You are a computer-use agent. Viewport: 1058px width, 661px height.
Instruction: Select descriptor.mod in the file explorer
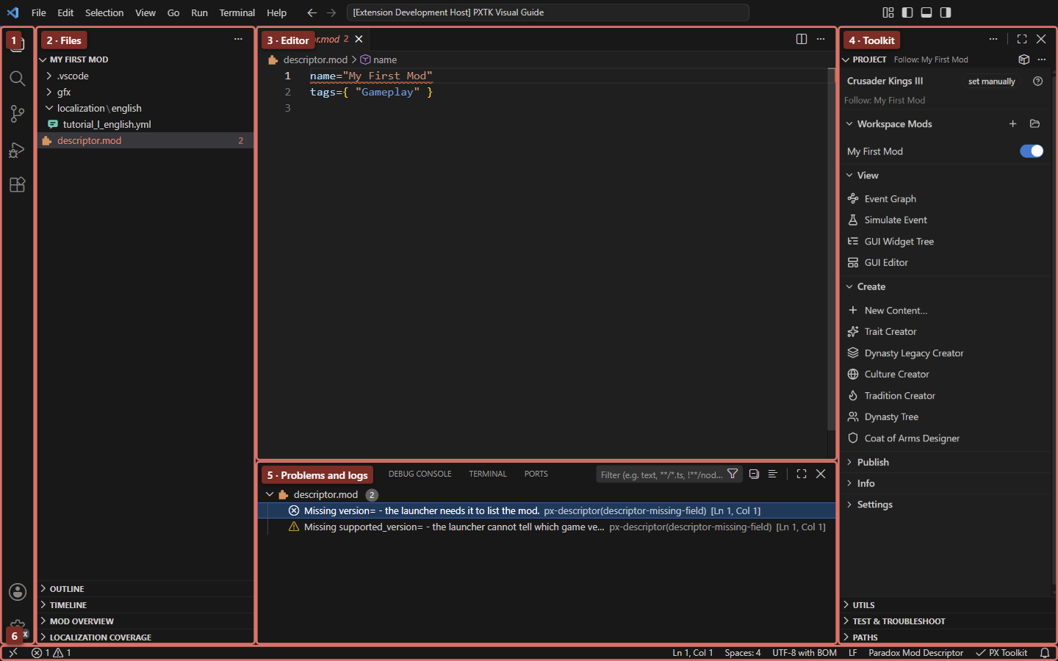145,140
